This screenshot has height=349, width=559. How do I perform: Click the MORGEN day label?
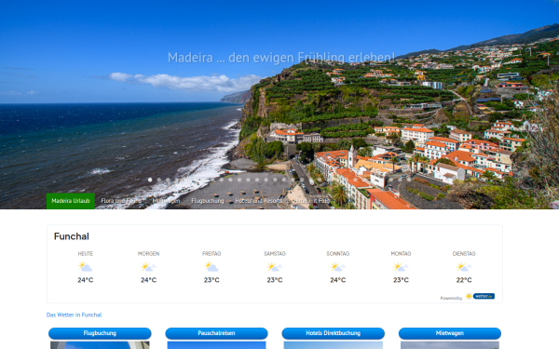point(148,253)
